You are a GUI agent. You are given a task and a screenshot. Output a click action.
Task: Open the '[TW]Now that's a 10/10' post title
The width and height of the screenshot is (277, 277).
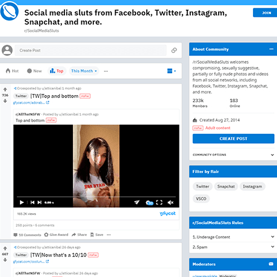(58, 255)
